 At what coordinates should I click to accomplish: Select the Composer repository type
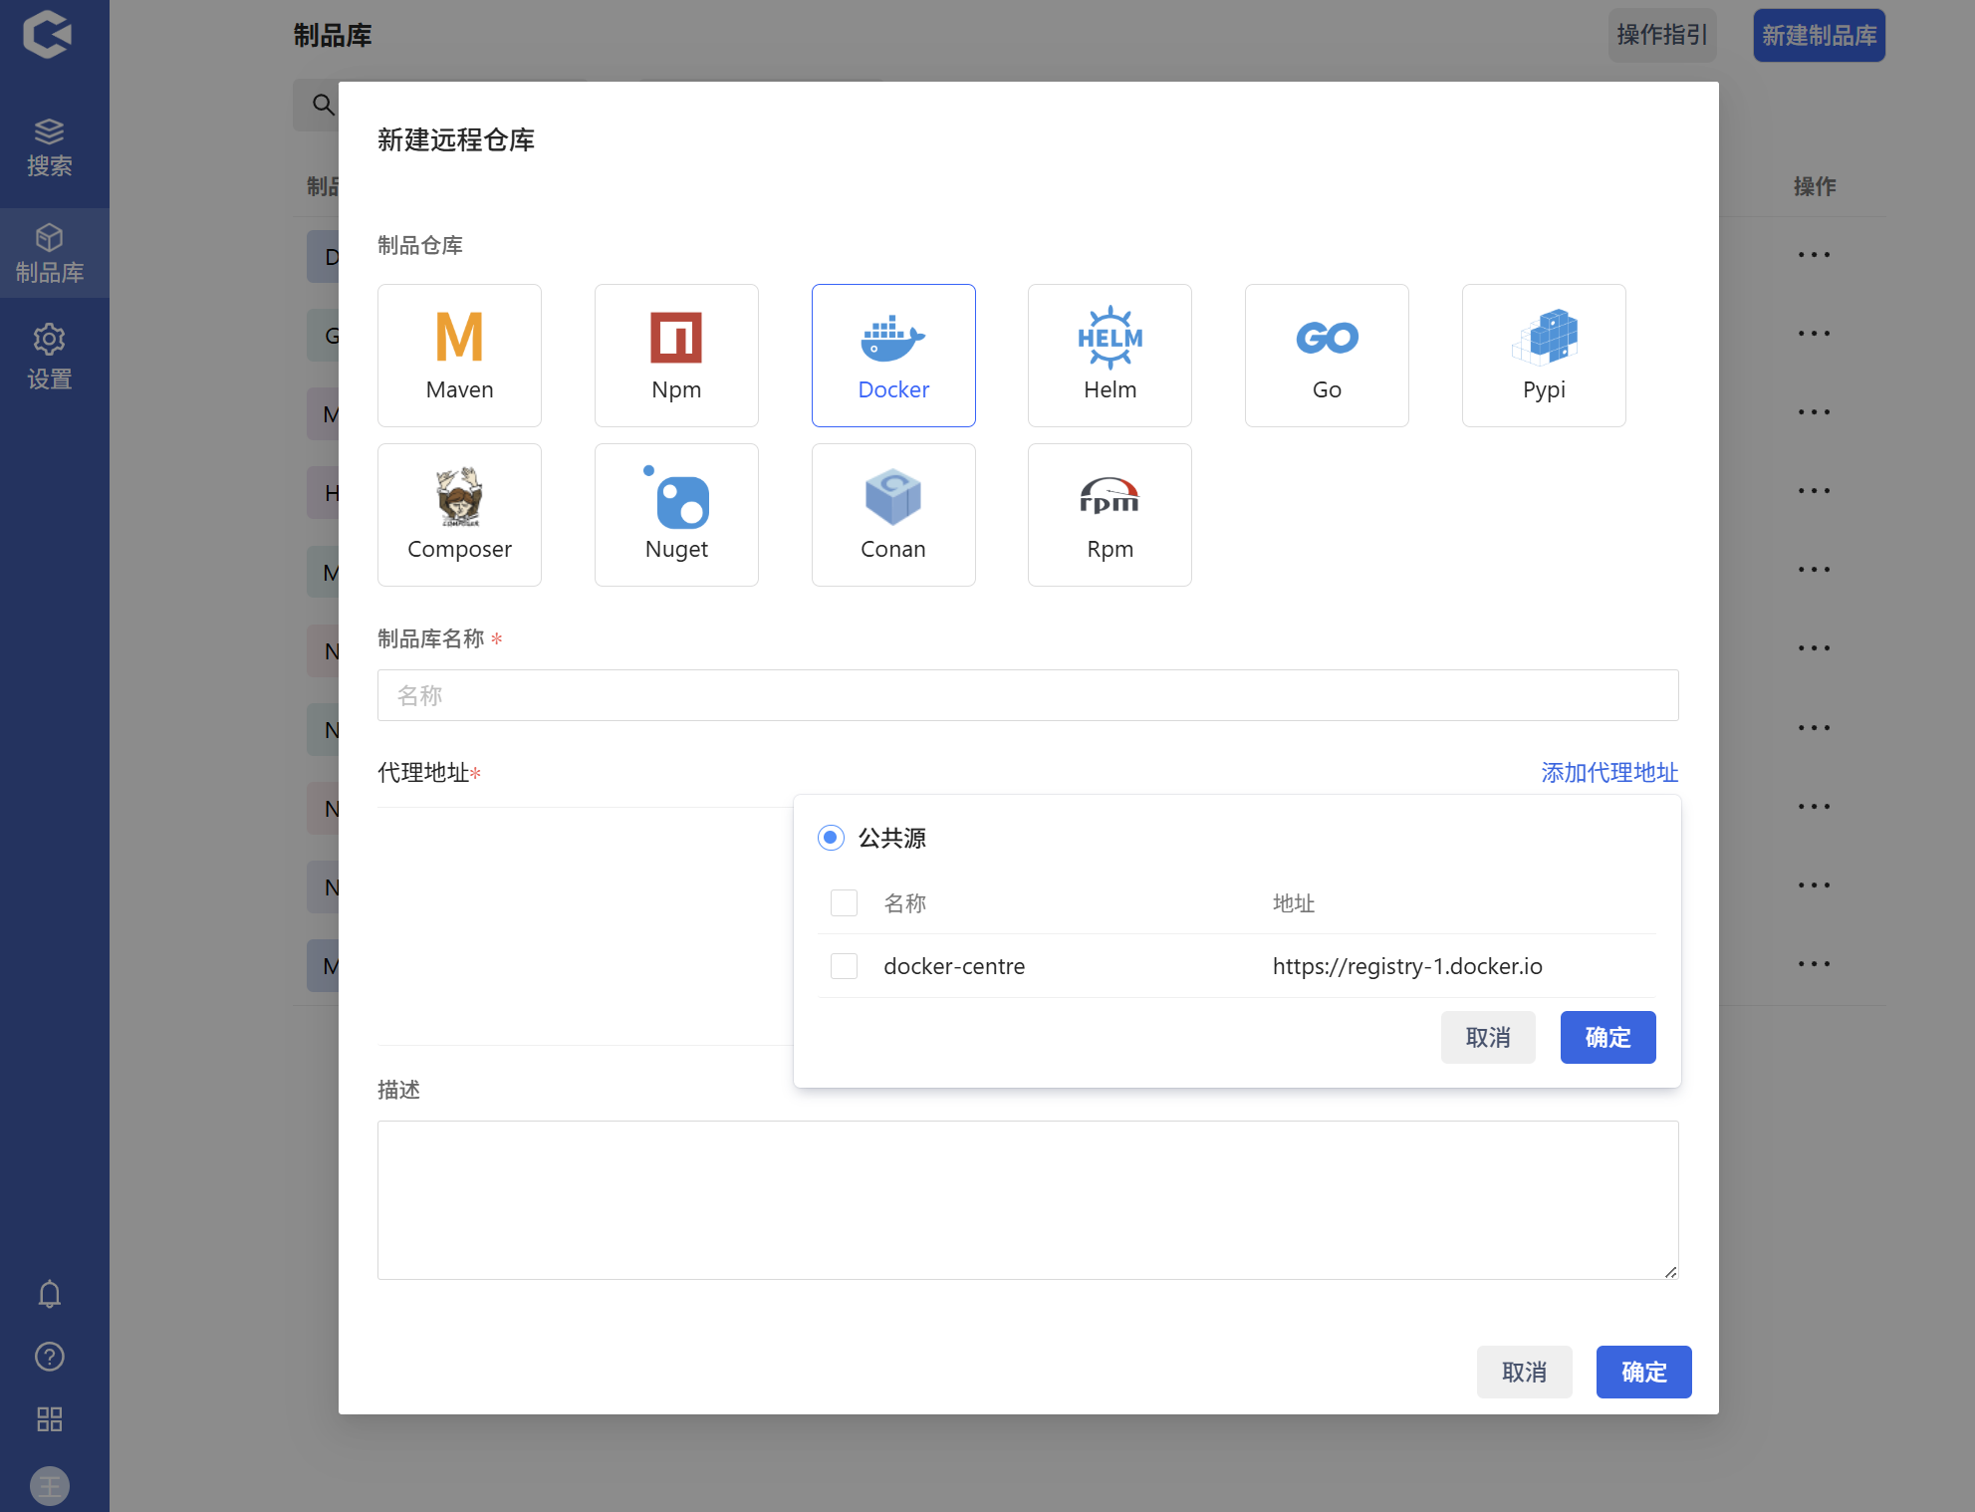pos(459,514)
